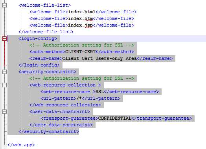
Task: Collapse the web-resource-collection fold marker
Action: [4, 85]
